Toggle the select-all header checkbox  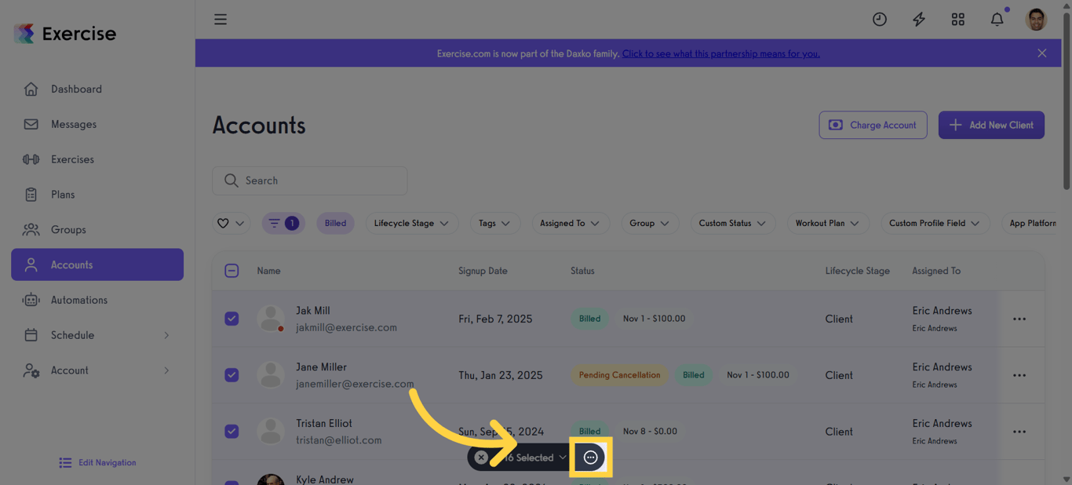pyautogui.click(x=232, y=271)
